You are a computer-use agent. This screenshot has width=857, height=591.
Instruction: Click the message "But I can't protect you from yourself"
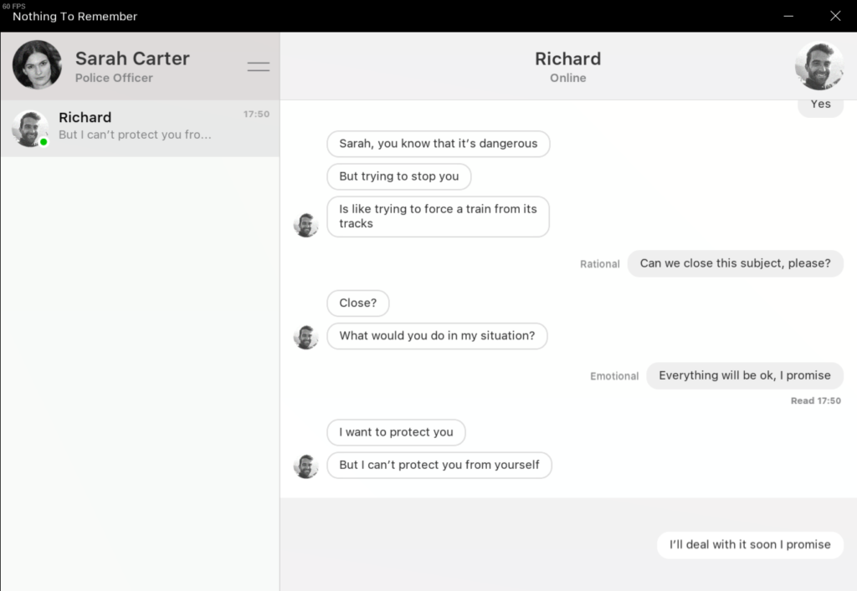tap(439, 465)
